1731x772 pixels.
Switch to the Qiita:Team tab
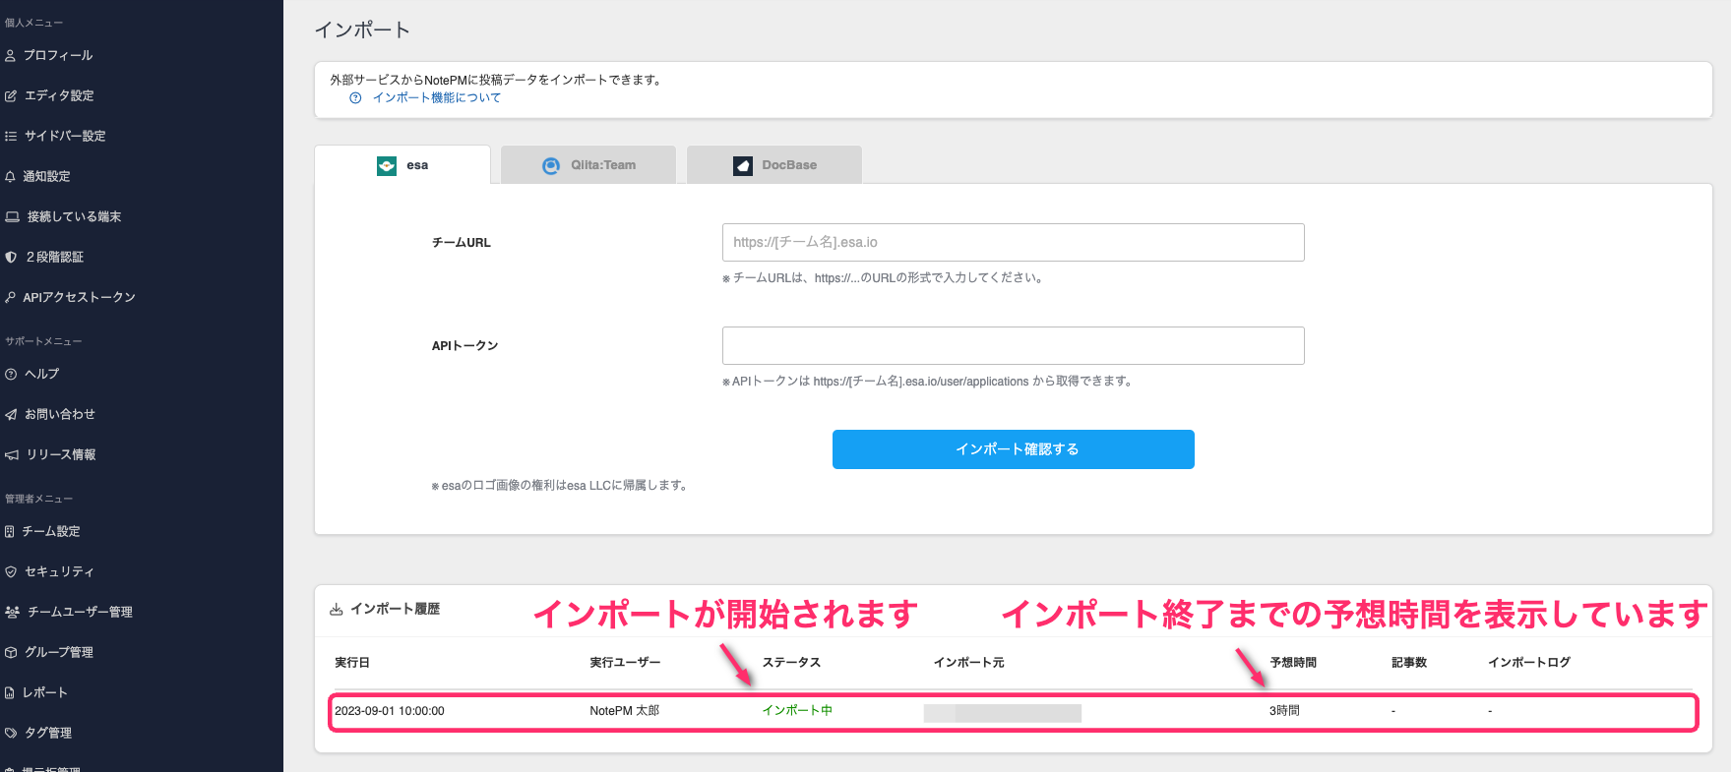[x=588, y=165]
